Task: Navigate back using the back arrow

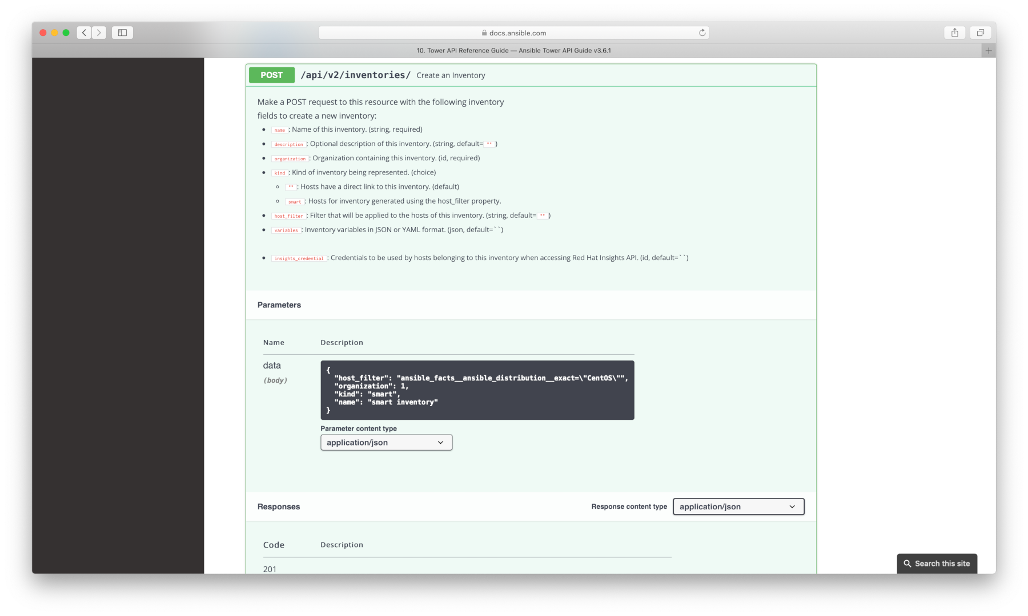Action: click(83, 33)
